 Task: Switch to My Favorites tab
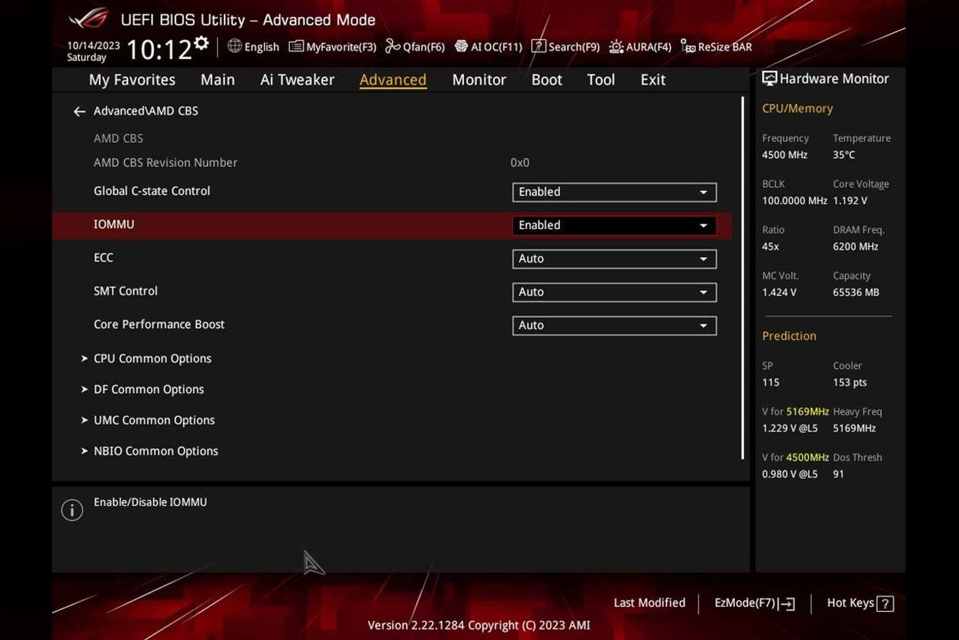click(x=132, y=80)
